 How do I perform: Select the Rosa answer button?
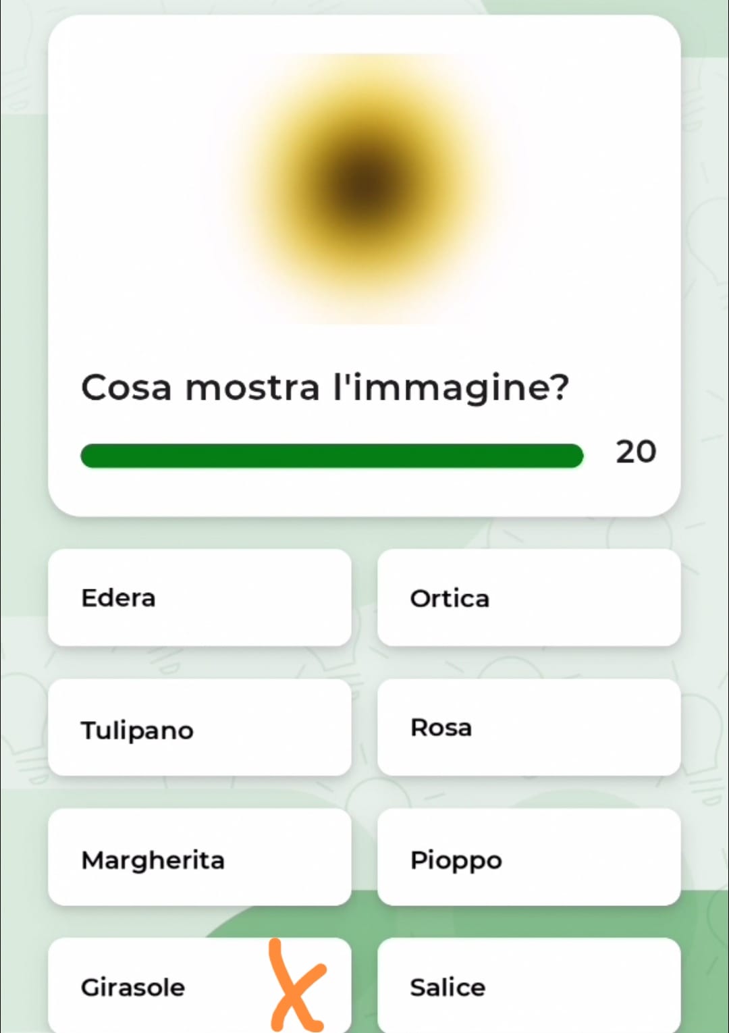529,728
